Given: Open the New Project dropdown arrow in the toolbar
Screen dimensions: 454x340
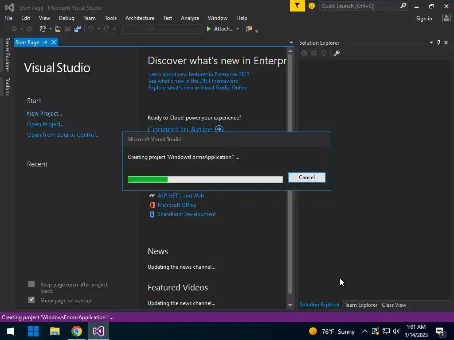Looking at the screenshot, I should 51,29.
